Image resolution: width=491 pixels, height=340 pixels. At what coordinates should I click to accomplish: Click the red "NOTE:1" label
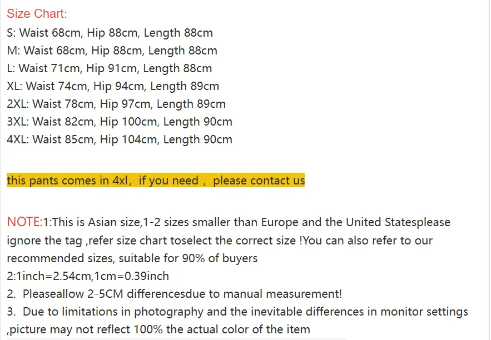click(x=28, y=222)
